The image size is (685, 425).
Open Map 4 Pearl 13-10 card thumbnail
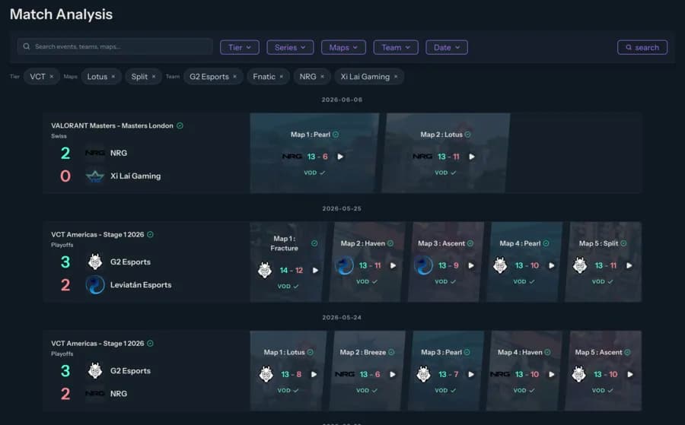(524, 262)
